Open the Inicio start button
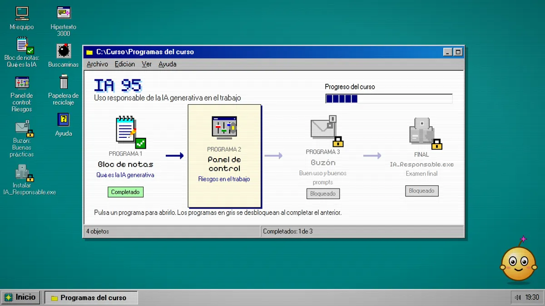This screenshot has height=306, width=545. click(x=20, y=297)
